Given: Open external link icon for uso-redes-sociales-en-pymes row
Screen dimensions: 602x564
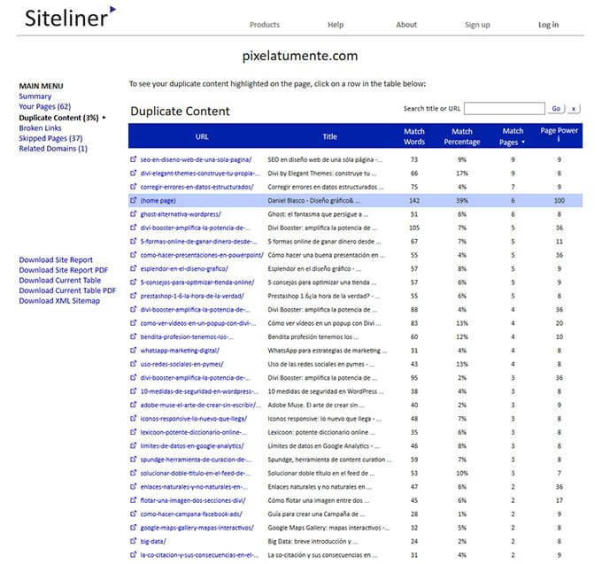Looking at the screenshot, I should [133, 364].
